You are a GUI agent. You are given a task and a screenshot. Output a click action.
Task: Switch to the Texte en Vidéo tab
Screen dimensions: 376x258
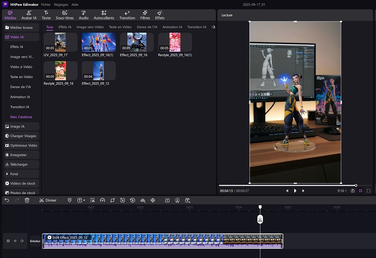[x=120, y=27]
